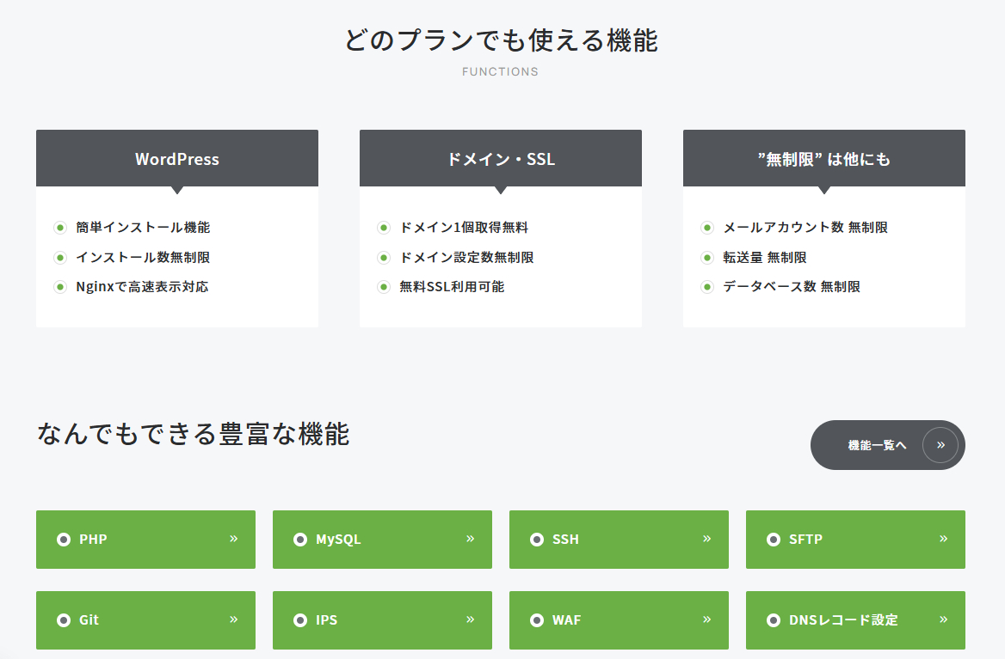Click the circle icon beside DNSレコード設定

click(x=773, y=620)
